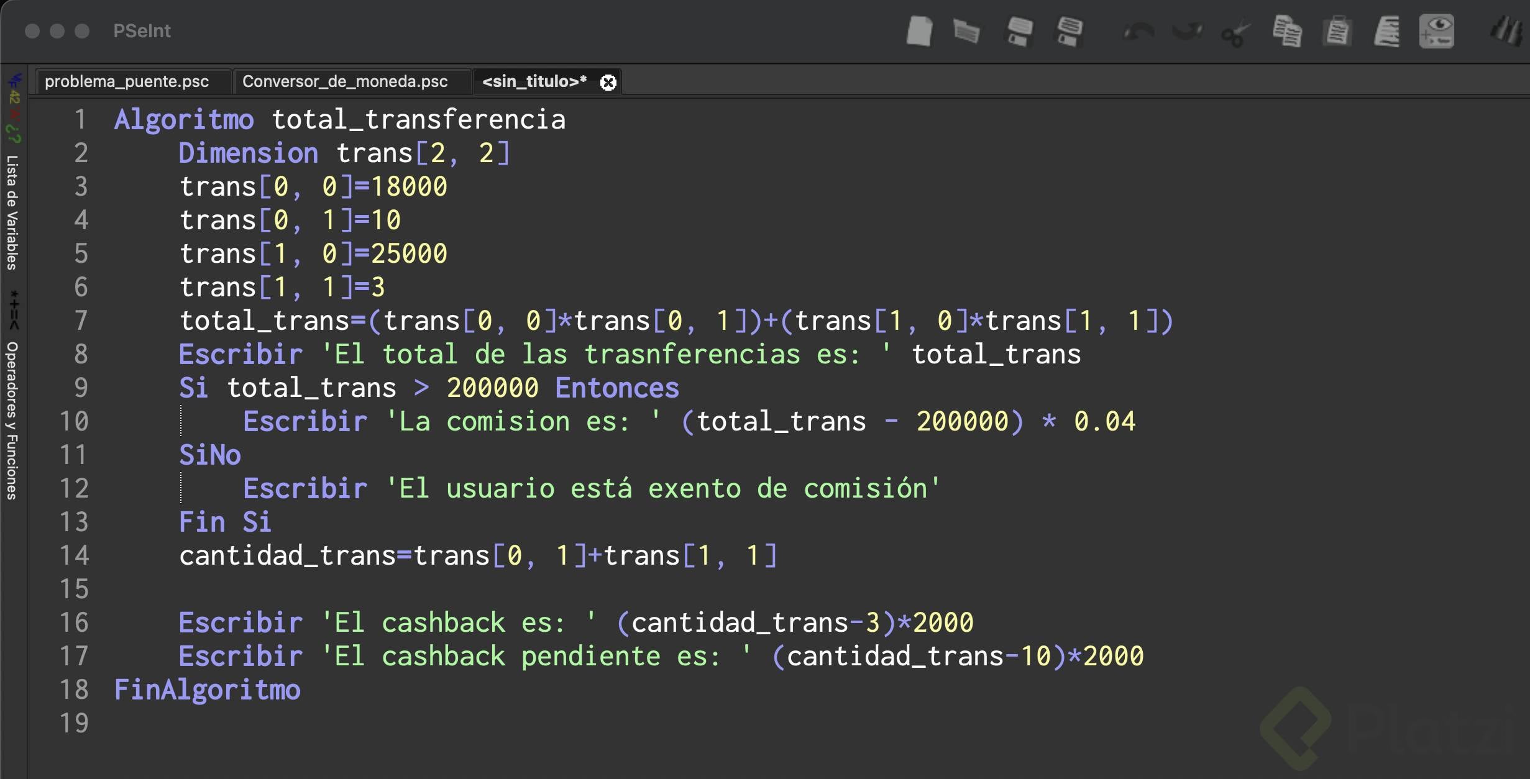This screenshot has height=779, width=1530.
Task: Click the Paste clipboard icon
Action: tap(1337, 31)
